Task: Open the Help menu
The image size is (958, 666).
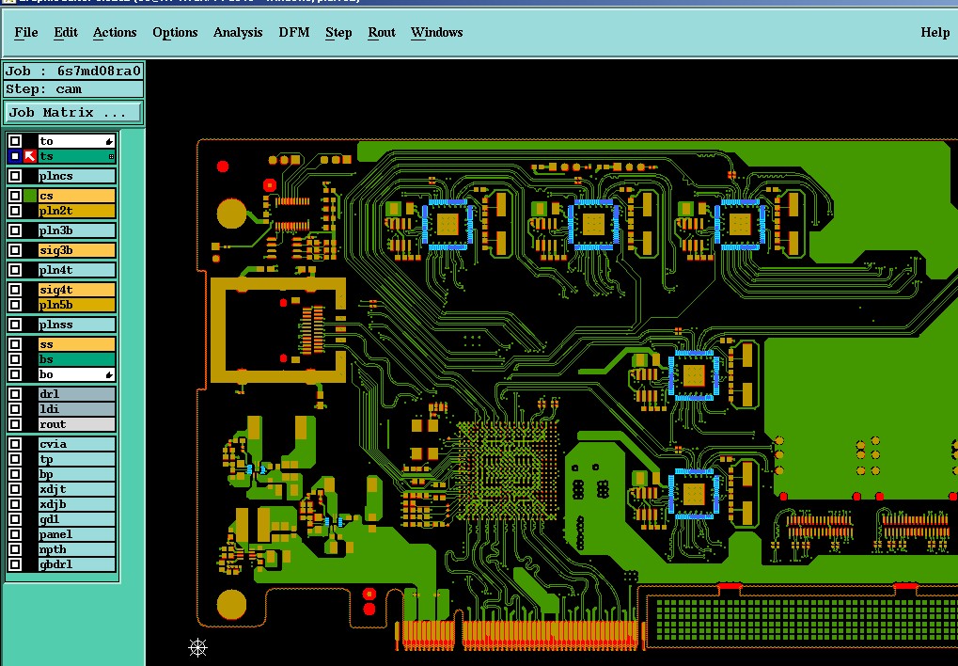Action: pyautogui.click(x=934, y=32)
